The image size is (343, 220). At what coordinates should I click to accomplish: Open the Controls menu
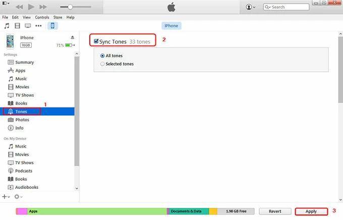point(42,17)
